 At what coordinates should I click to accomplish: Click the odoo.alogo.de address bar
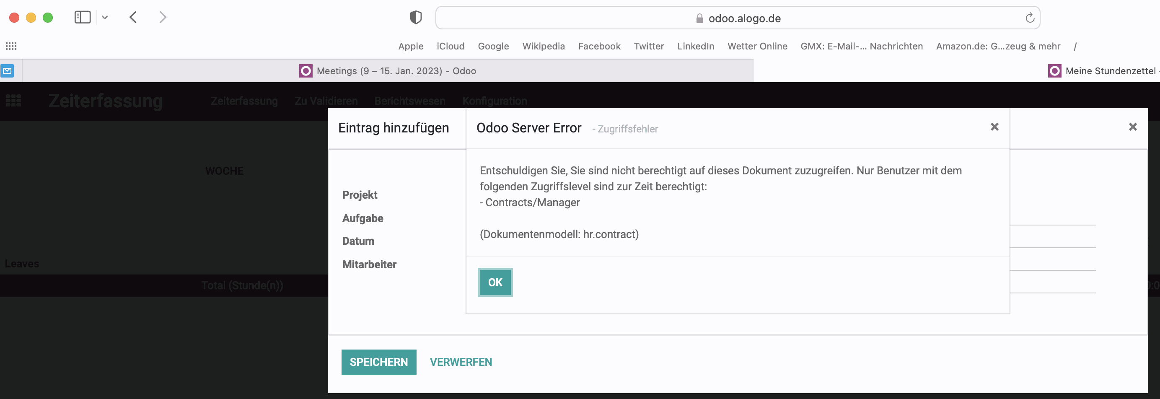click(738, 18)
